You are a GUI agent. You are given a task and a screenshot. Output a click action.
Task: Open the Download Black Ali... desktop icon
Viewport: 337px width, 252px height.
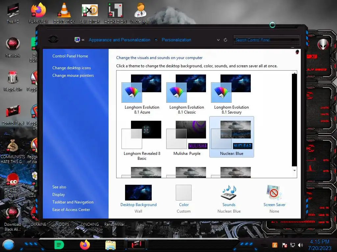click(x=13, y=219)
